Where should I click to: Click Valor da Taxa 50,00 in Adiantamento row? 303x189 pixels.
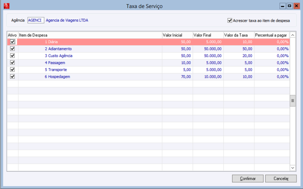coord(247,49)
